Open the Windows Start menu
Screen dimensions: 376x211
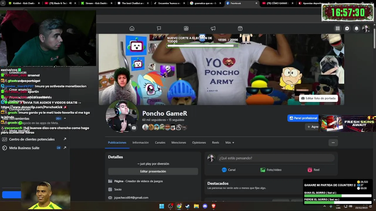(162, 206)
